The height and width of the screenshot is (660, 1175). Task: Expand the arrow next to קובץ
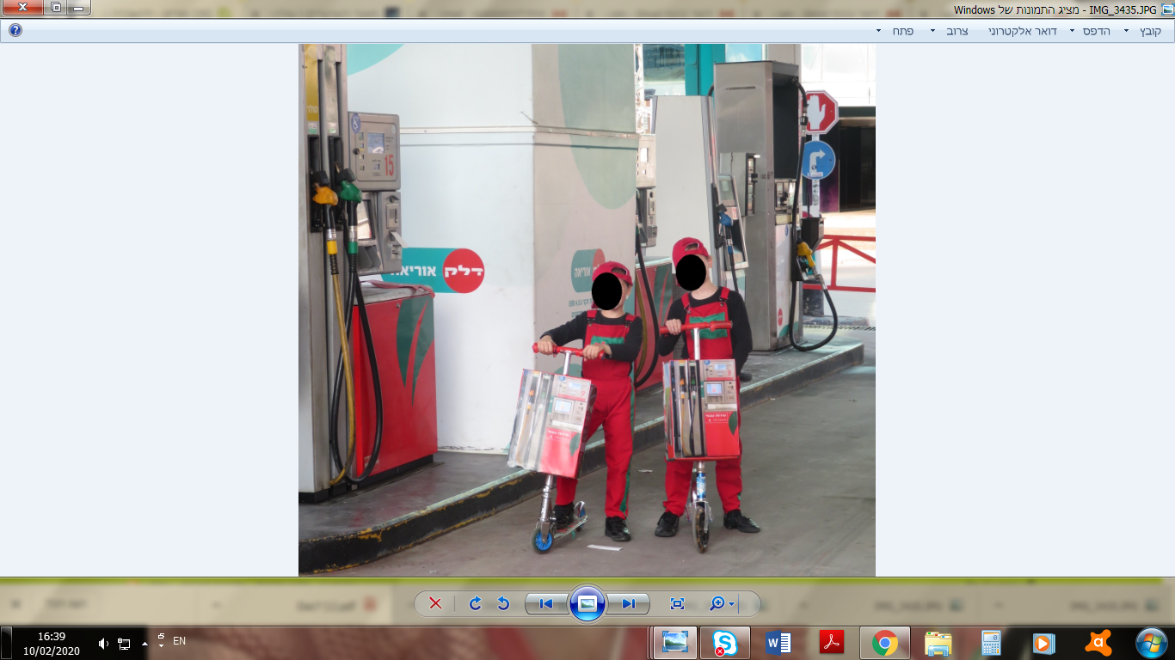point(1126,31)
